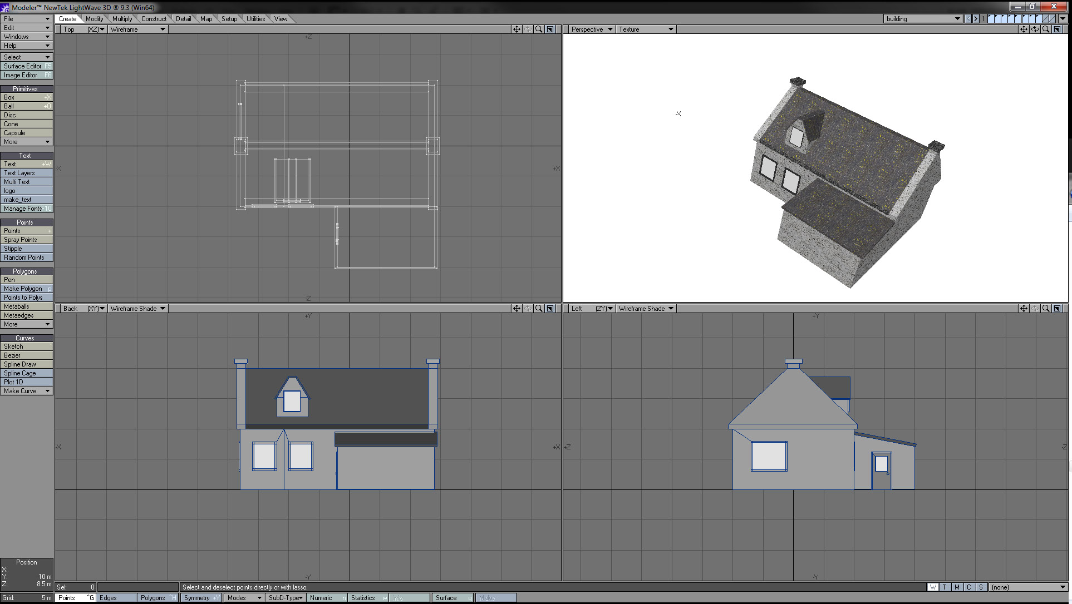The height and width of the screenshot is (604, 1072).
Task: Open the Statistics panel
Action: (368, 598)
